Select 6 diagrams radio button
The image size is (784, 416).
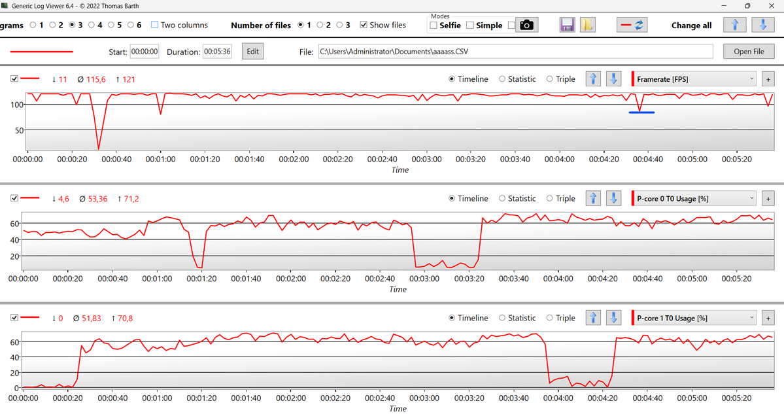pos(131,25)
